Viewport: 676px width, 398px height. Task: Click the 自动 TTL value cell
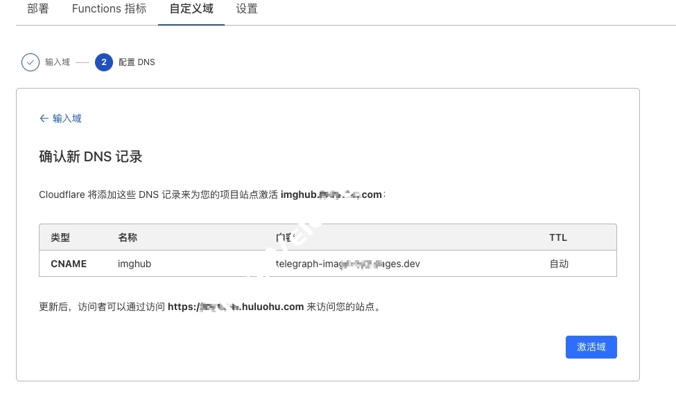(559, 264)
